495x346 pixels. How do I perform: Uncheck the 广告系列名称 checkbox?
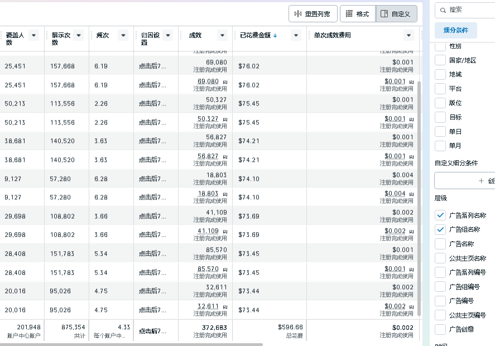[440, 215]
